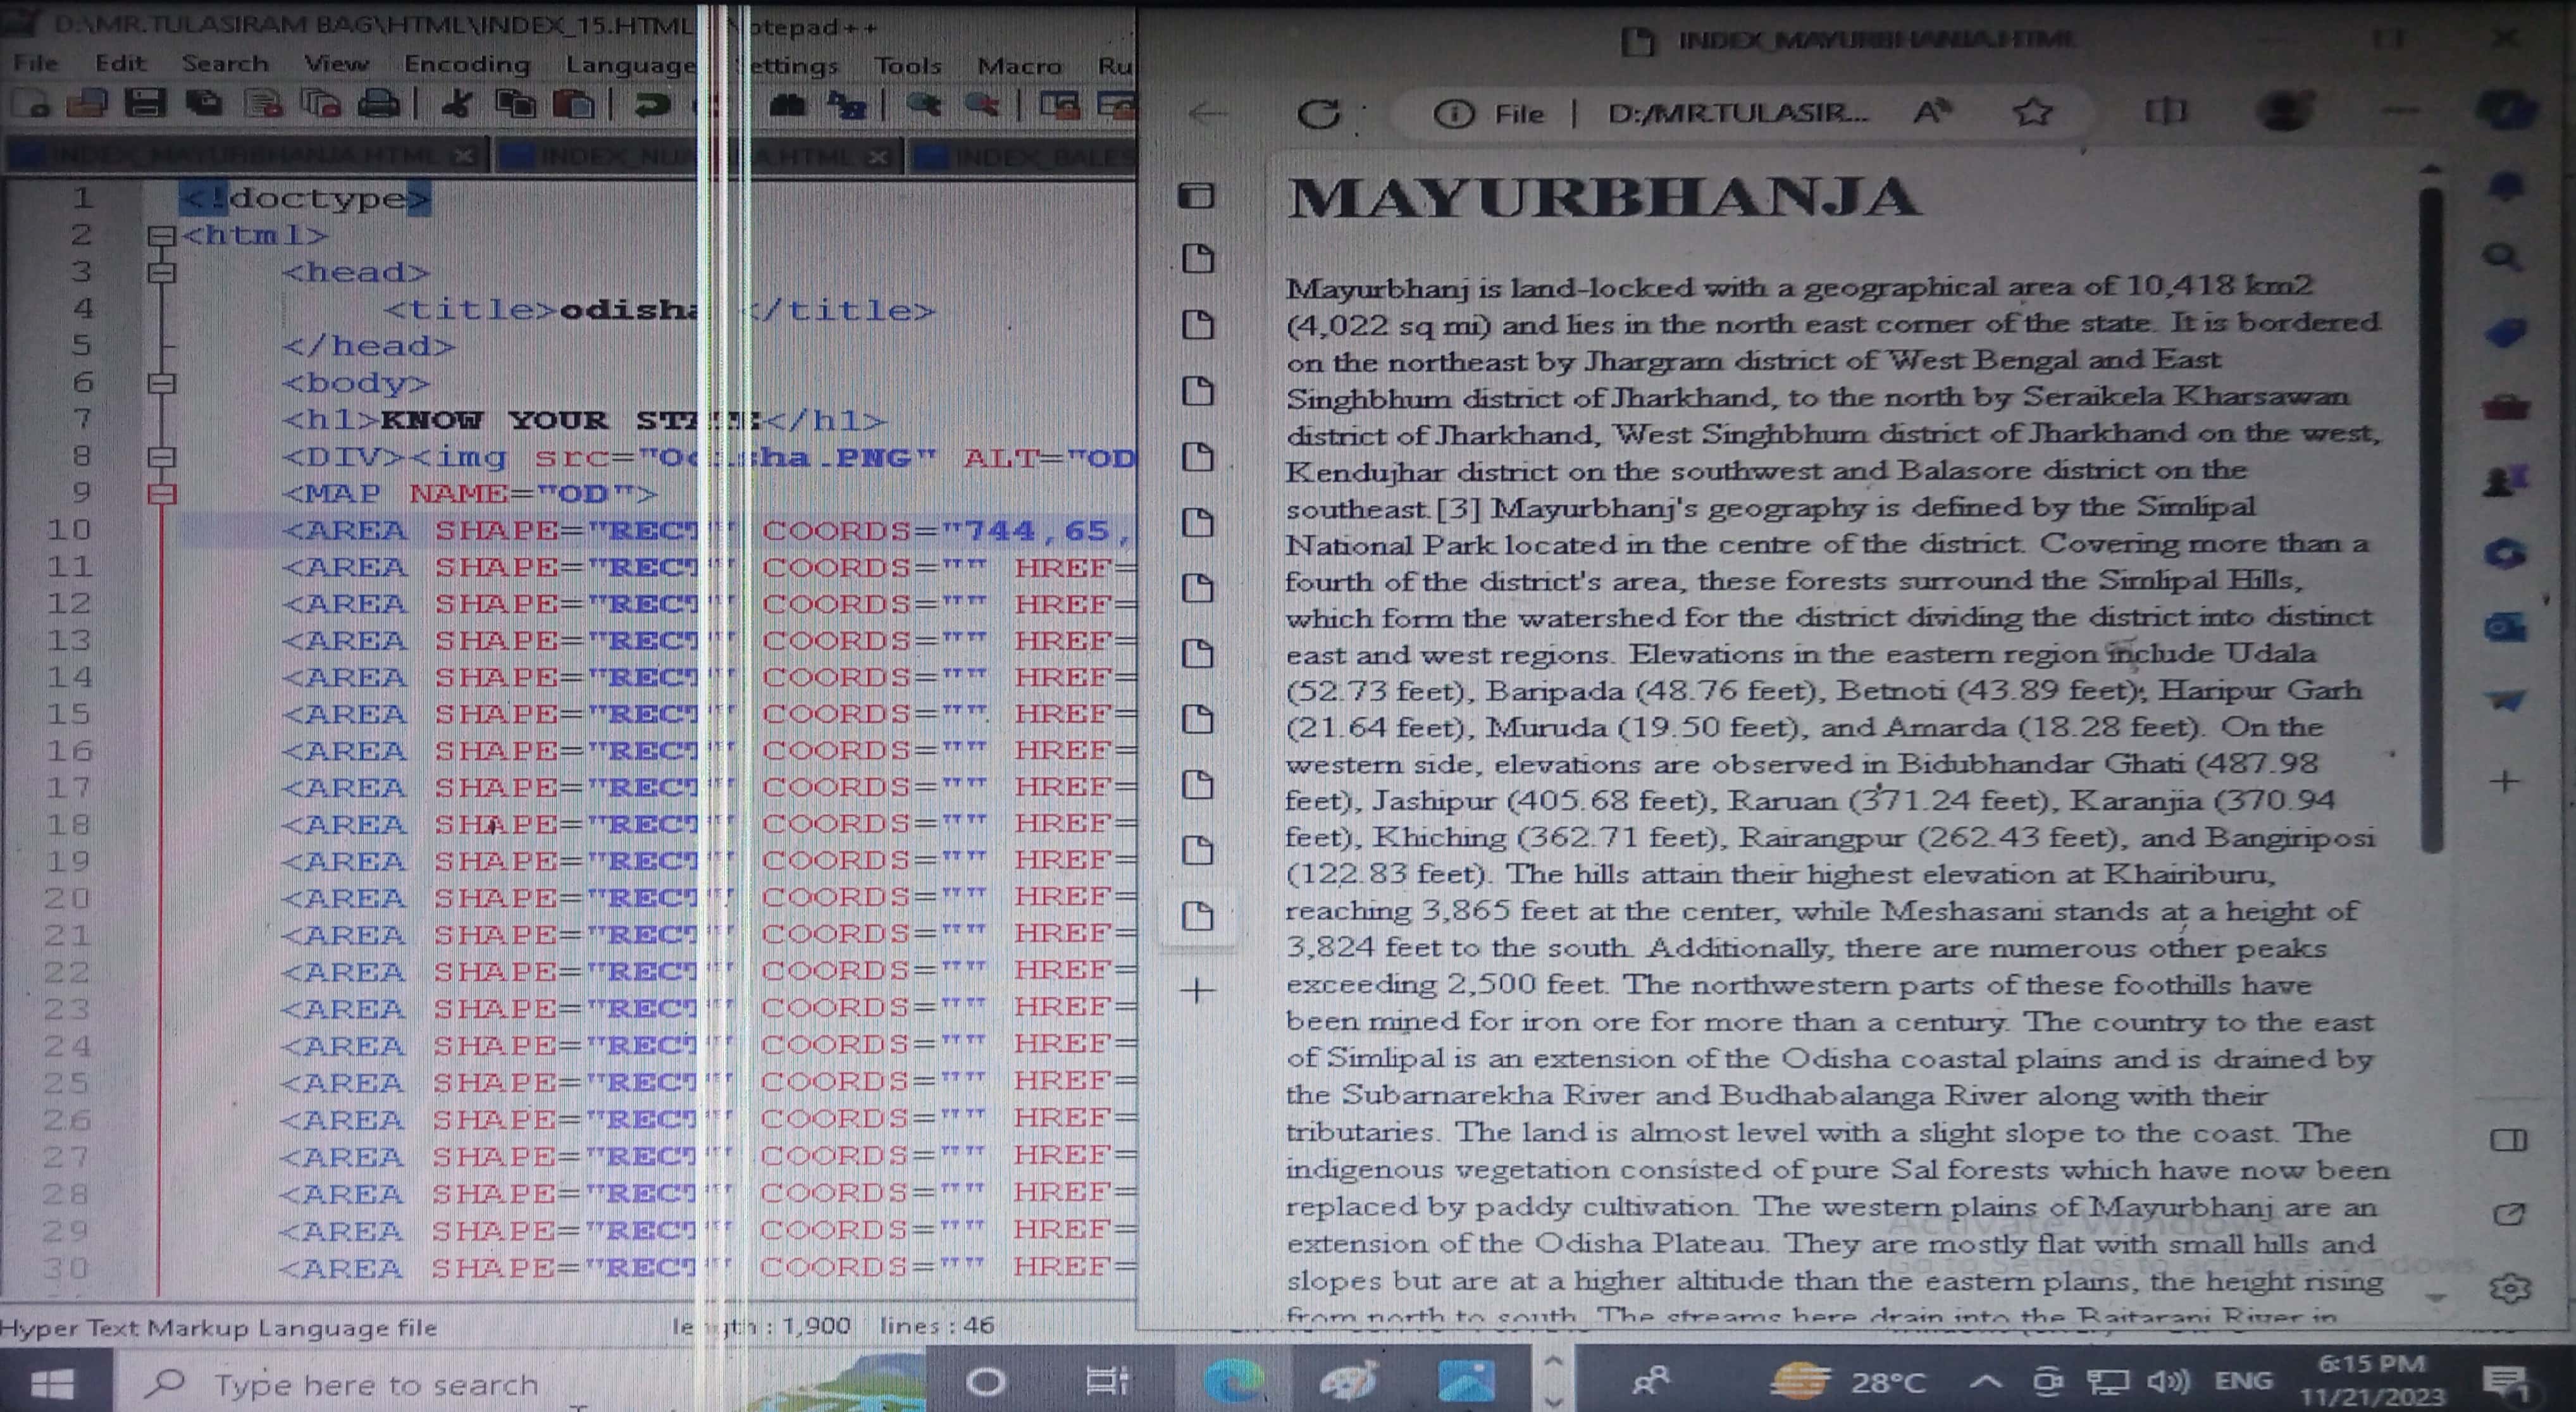2576x1412 pixels.
Task: Click the Read aloud icon in address bar
Action: [1931, 112]
